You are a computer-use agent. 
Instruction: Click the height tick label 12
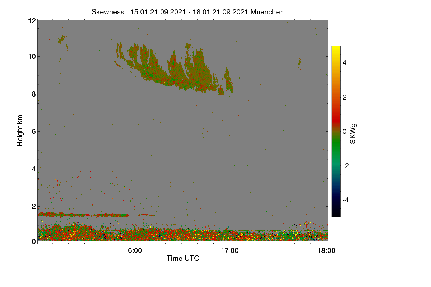coord(32,21)
